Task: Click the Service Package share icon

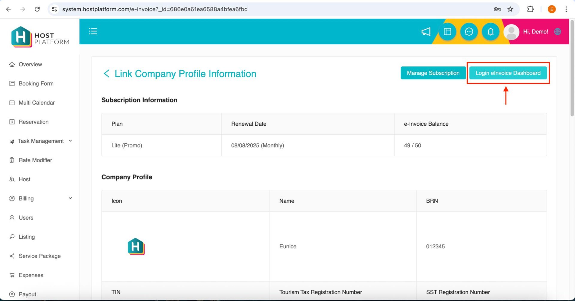Action: (x=12, y=256)
